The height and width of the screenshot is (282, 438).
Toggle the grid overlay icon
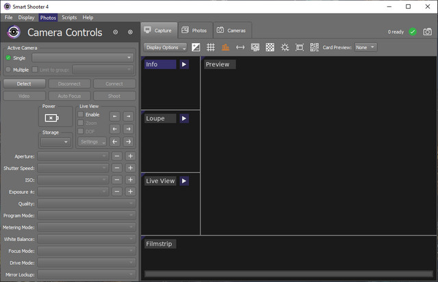[x=211, y=48]
